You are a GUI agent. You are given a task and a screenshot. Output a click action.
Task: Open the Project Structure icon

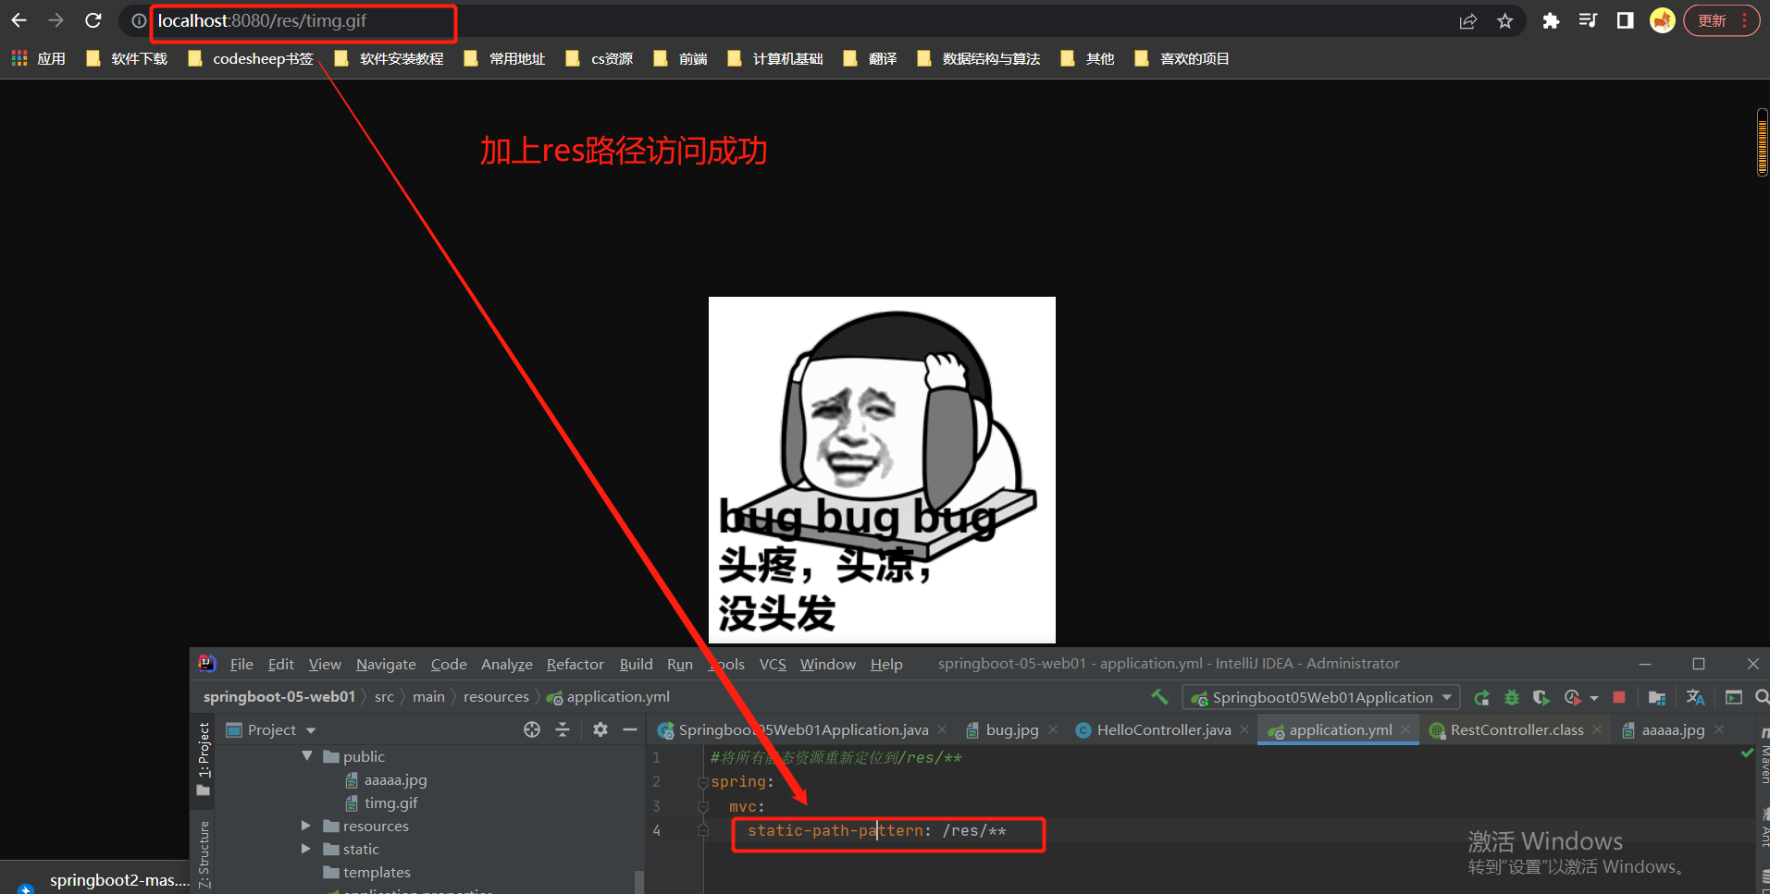(x=1657, y=697)
